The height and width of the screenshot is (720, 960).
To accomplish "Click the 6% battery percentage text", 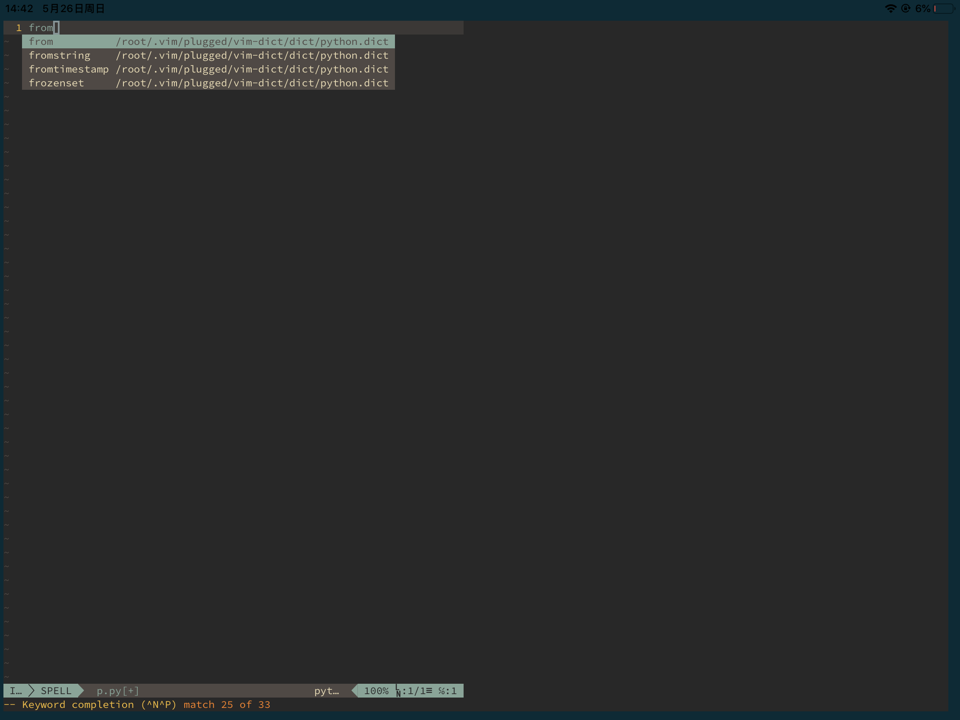I will [923, 9].
